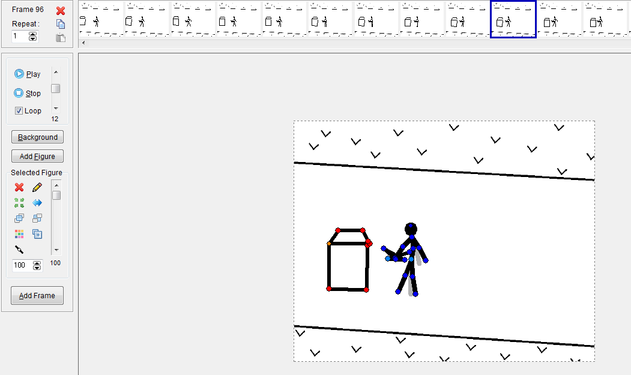Select the thumbnail right after the highlighted frame
The image size is (631, 375).
pos(560,19)
